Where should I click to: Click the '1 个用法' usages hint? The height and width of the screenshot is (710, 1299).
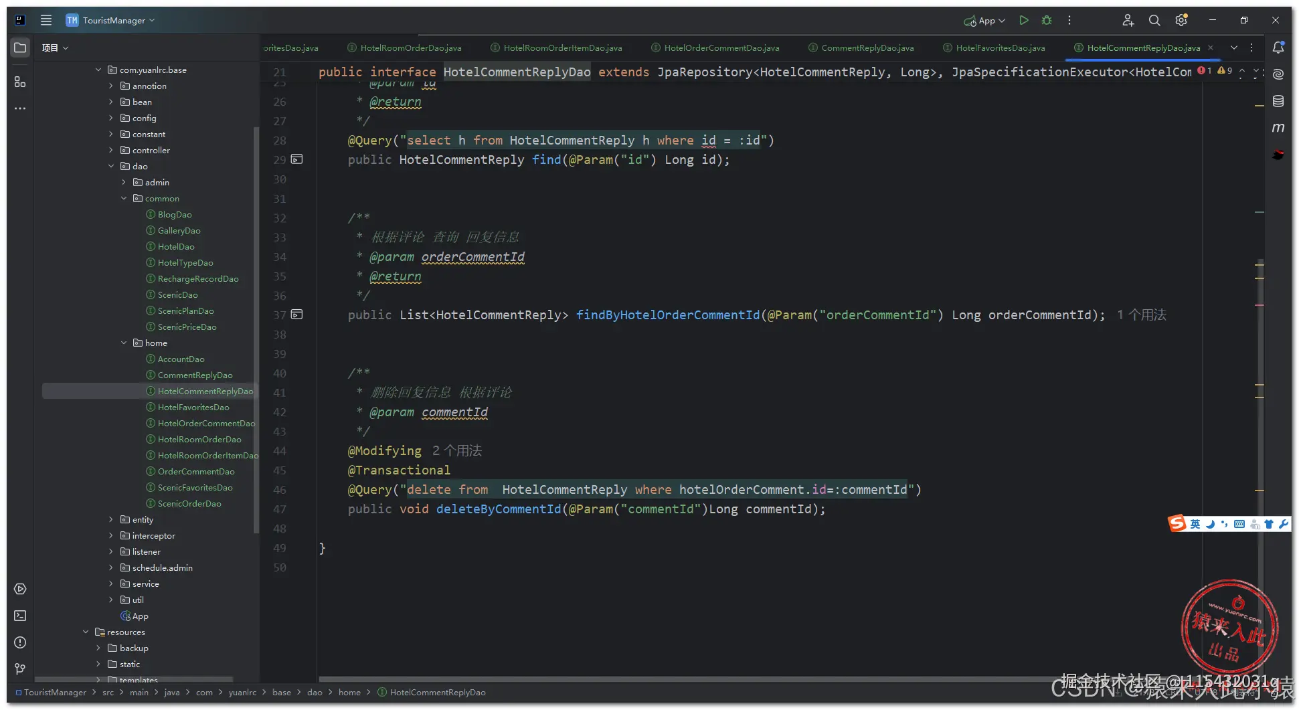pos(1142,315)
